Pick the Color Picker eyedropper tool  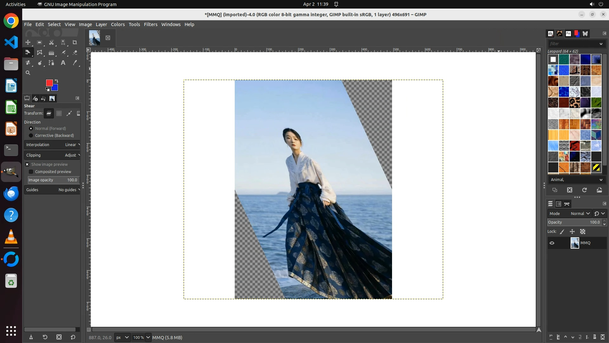point(75,63)
